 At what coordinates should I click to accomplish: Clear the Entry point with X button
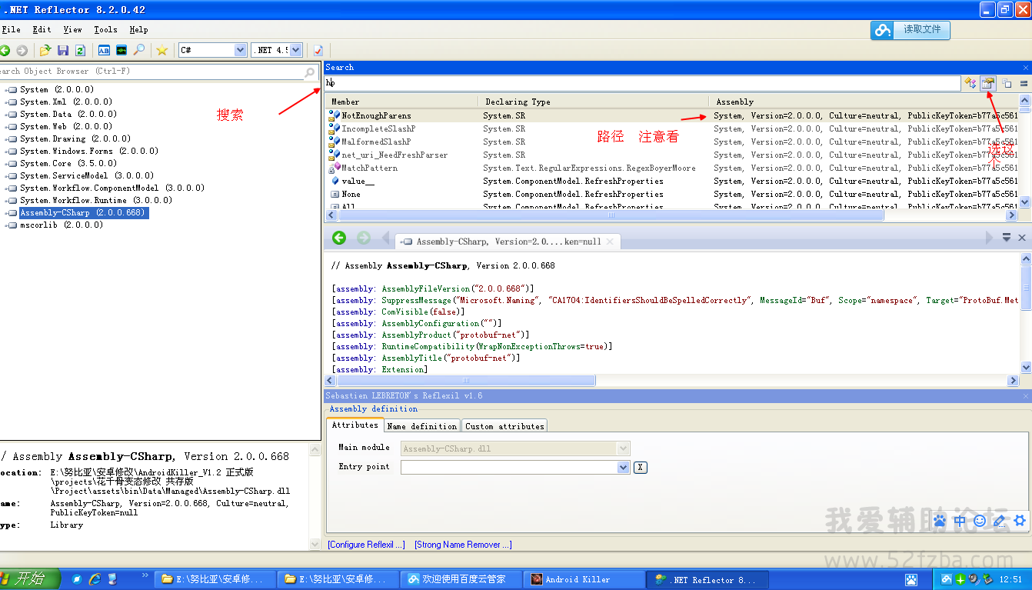[641, 467]
